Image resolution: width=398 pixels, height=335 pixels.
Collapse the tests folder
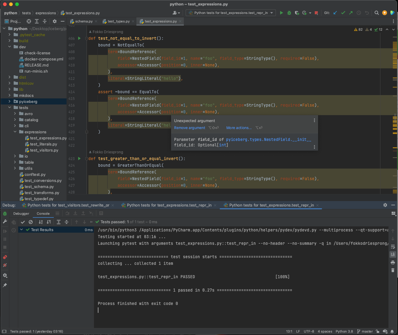tap(9, 108)
